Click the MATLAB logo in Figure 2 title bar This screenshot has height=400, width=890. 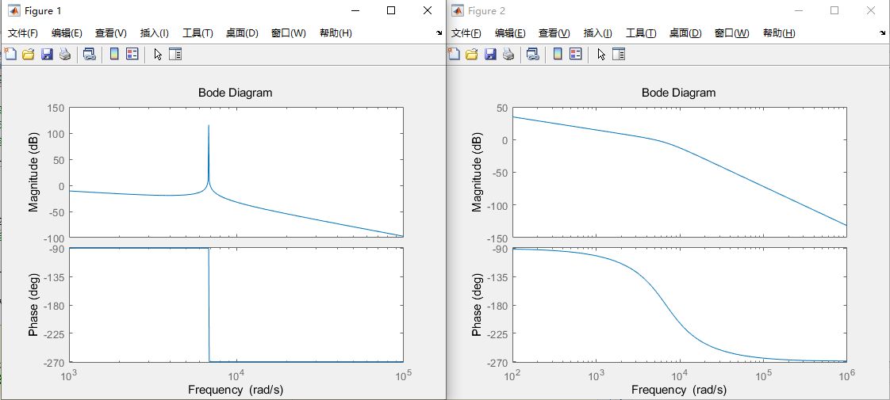click(x=458, y=11)
